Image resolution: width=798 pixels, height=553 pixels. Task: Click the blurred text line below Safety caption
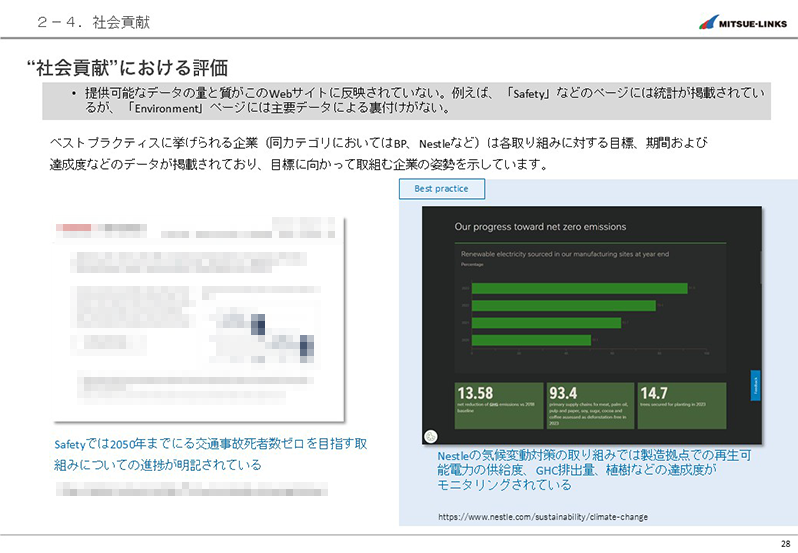[x=192, y=490]
